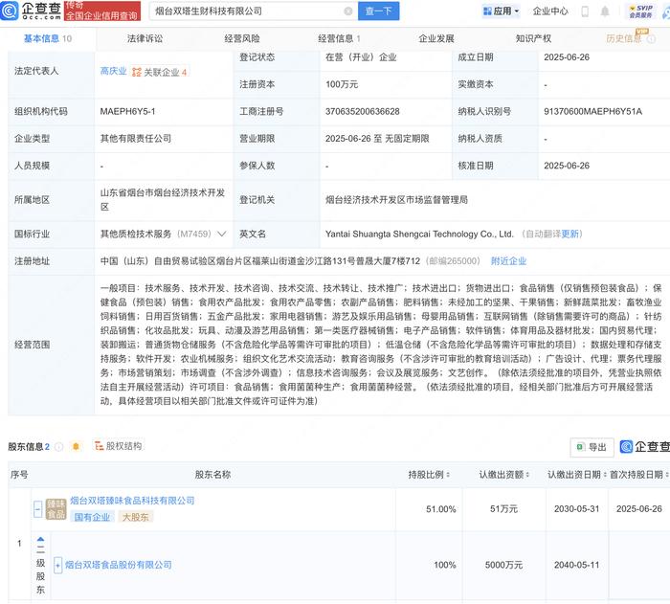Switch to 法律诉讼 tab
This screenshot has width=670, height=604.
[x=145, y=38]
